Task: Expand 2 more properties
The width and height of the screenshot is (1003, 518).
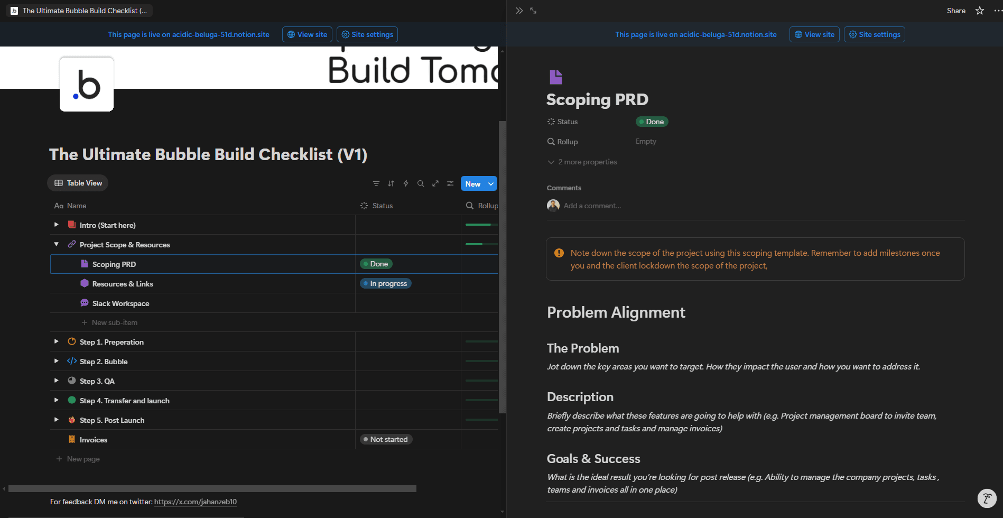Action: pos(582,162)
